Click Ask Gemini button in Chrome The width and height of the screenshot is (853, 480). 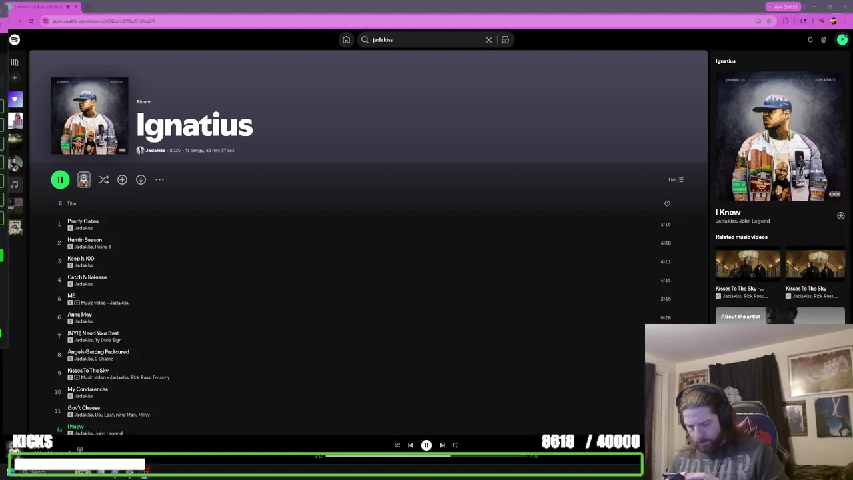coord(783,7)
